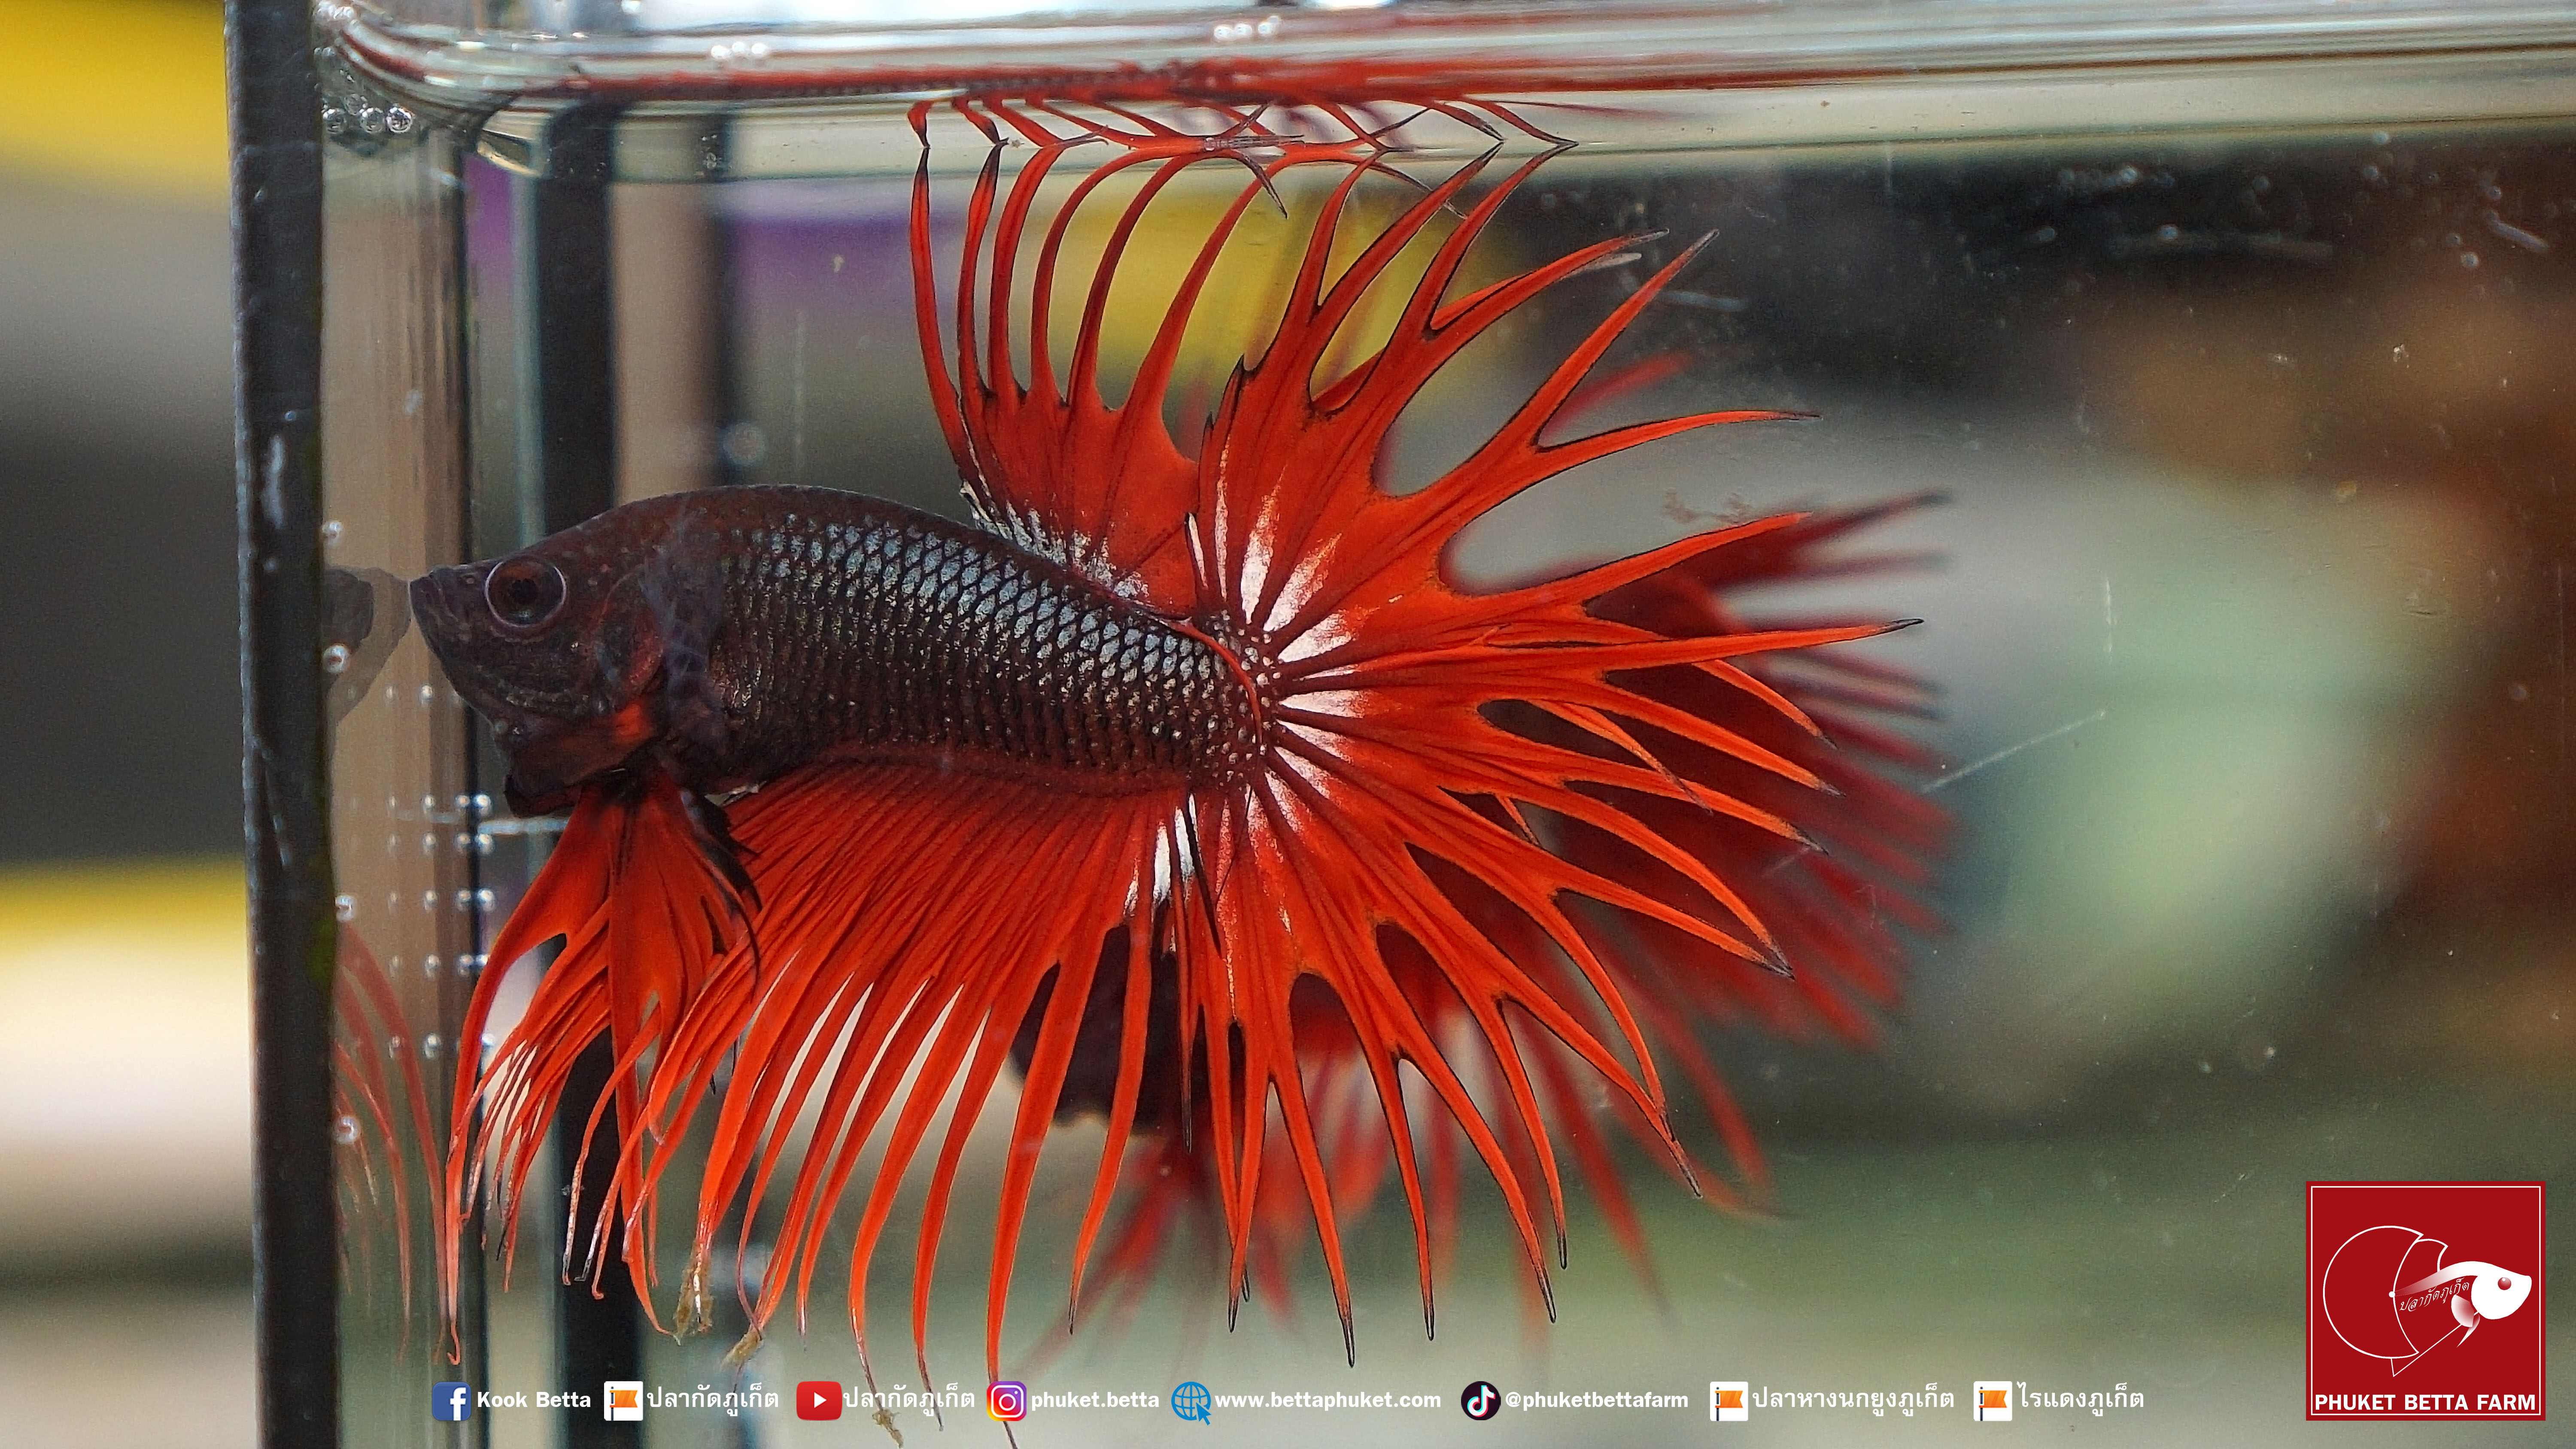The width and height of the screenshot is (2576, 1449).
Task: Click the Instagram icon beside phuket.betta
Action: [x=1006, y=1402]
